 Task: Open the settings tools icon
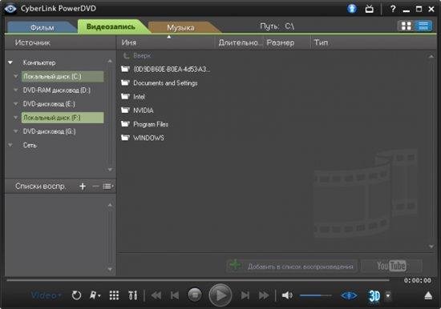point(133,295)
